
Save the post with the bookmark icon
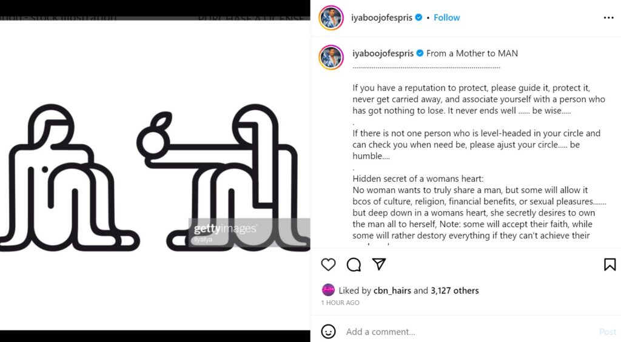point(609,265)
